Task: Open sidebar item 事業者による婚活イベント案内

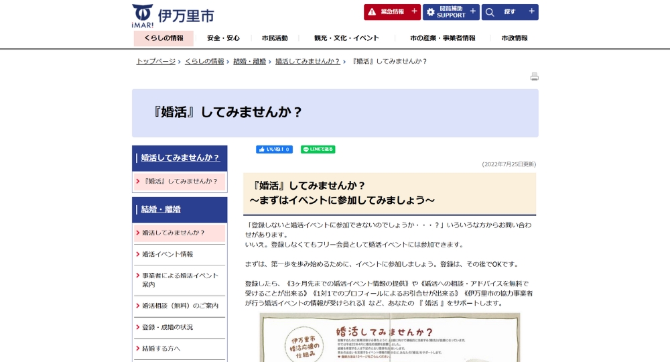Action: pos(180,280)
